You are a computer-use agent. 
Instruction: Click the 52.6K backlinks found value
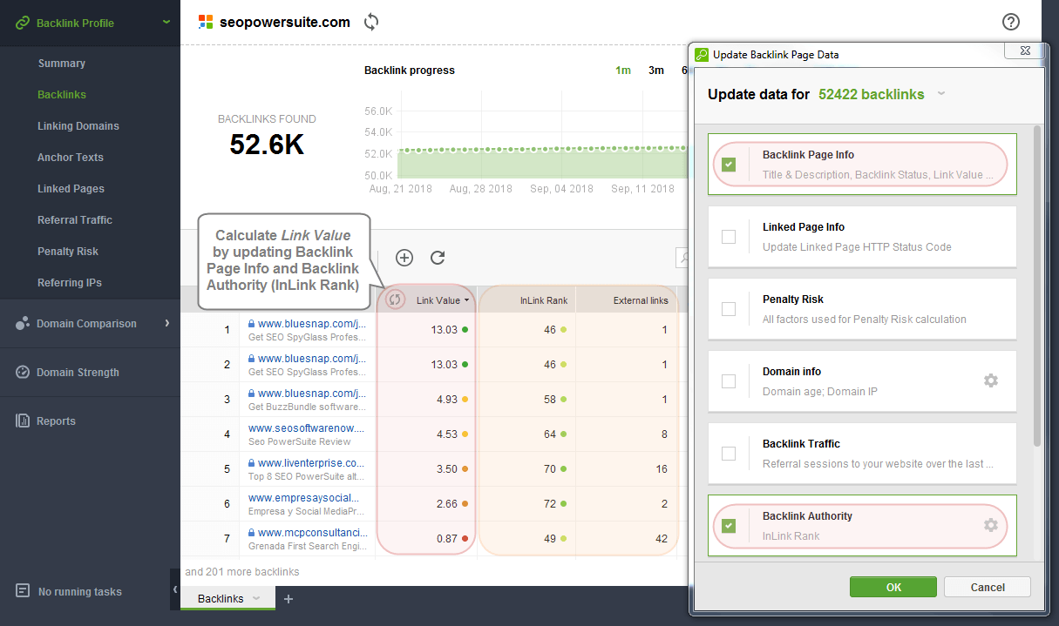pos(267,144)
